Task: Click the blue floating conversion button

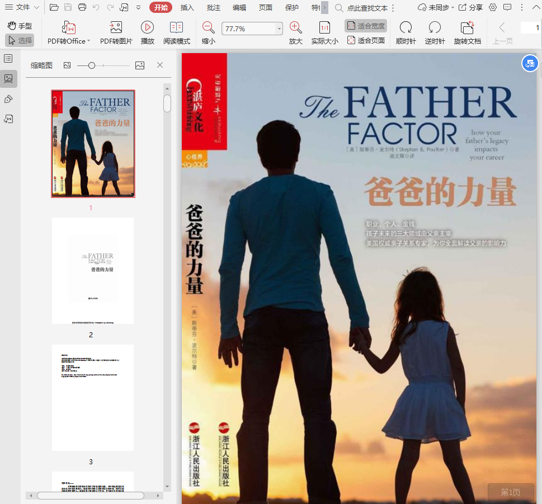Action: (530, 64)
